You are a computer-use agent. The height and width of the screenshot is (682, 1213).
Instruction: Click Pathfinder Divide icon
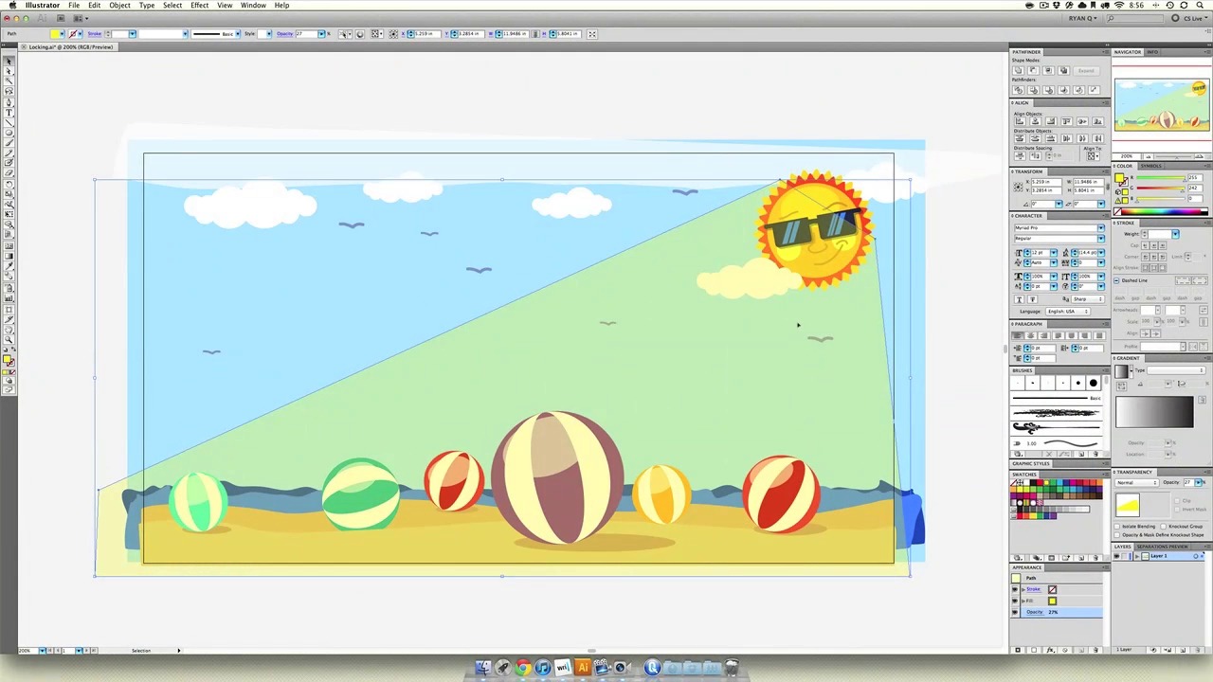(x=1018, y=90)
